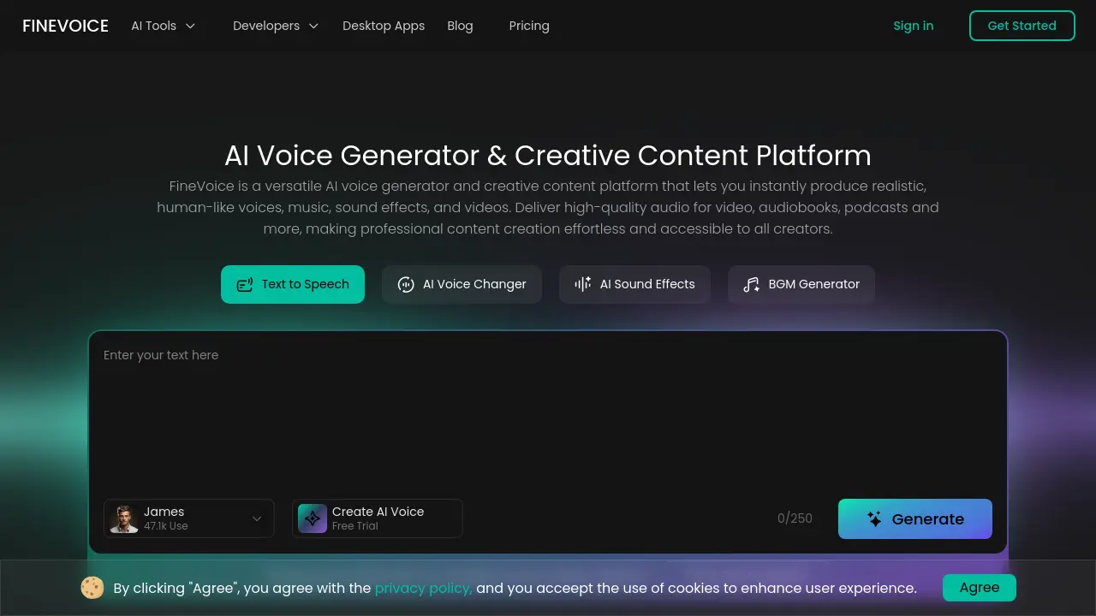
Task: Switch to the AI Sound Effects tab
Action: [x=634, y=284]
